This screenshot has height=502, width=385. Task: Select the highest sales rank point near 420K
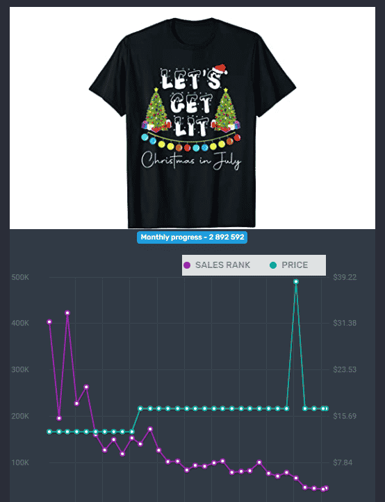coord(67,312)
